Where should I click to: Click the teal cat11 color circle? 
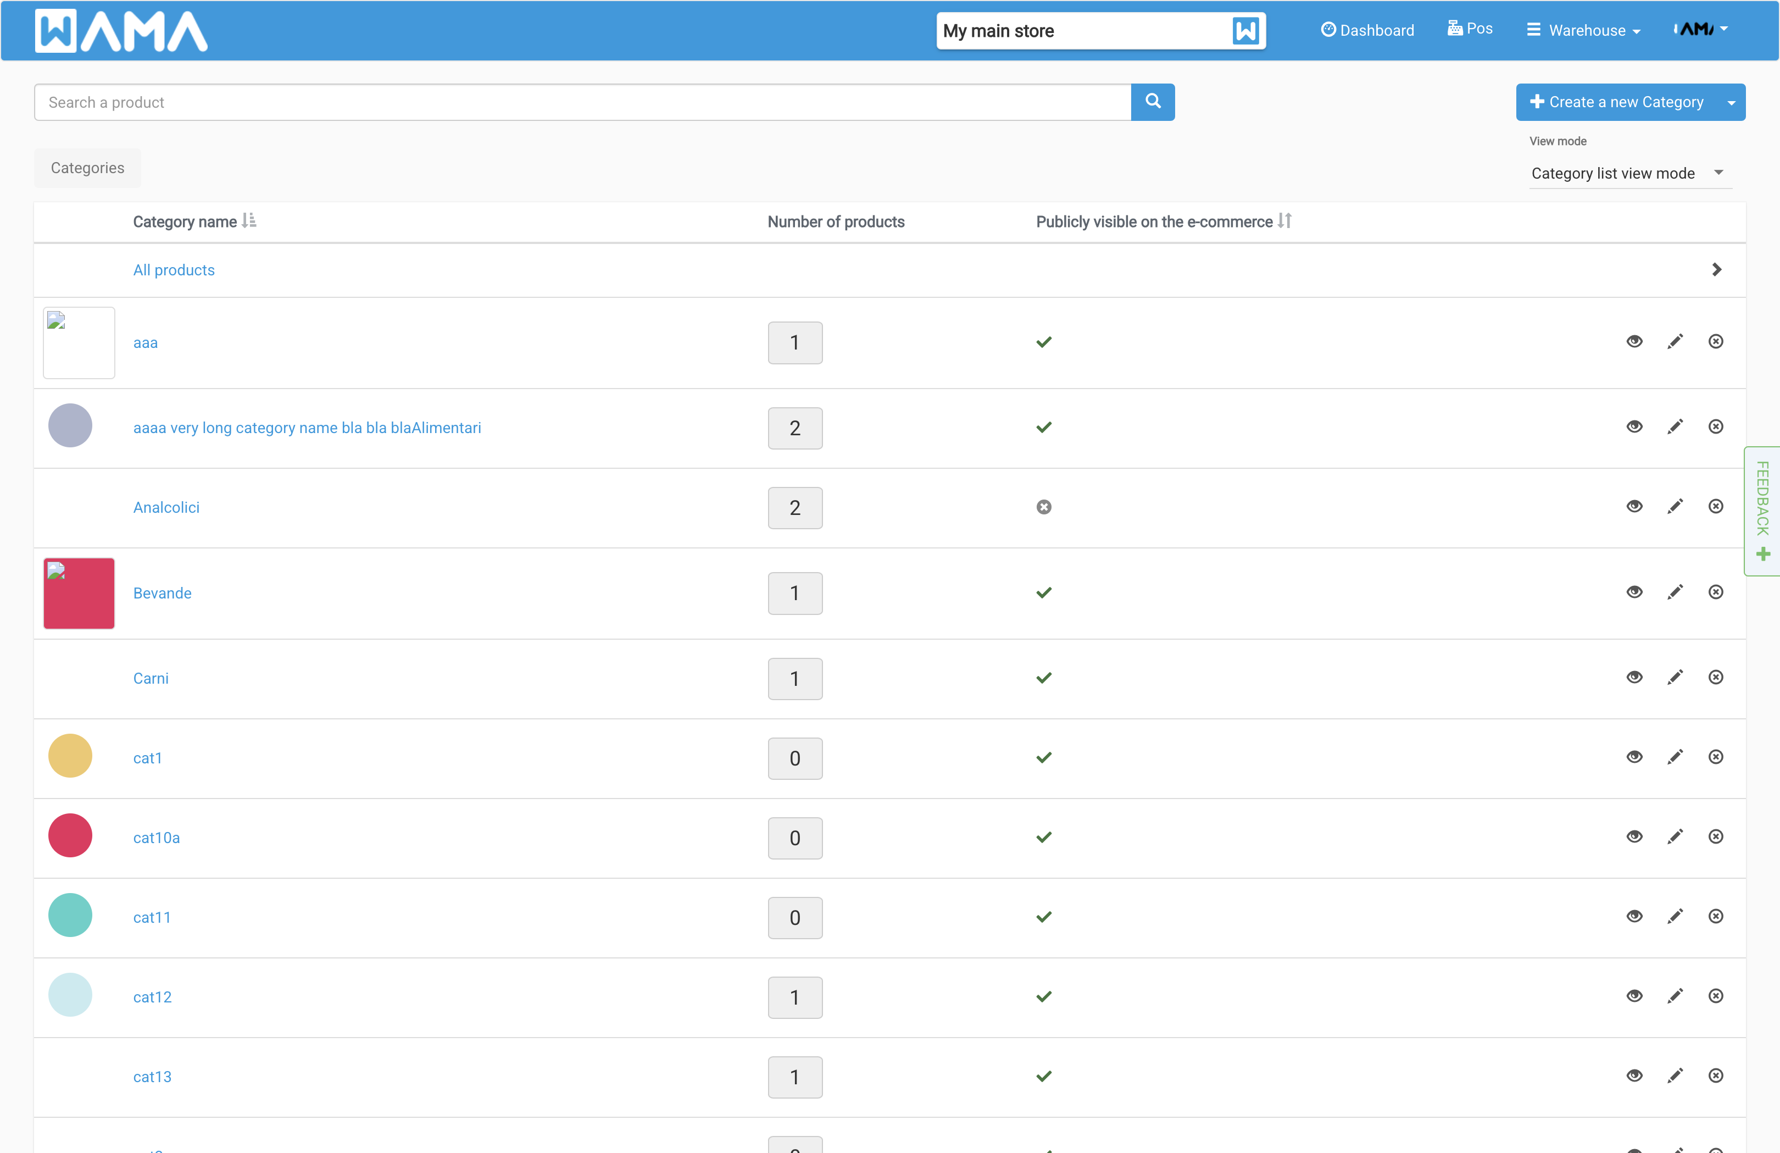click(70, 915)
